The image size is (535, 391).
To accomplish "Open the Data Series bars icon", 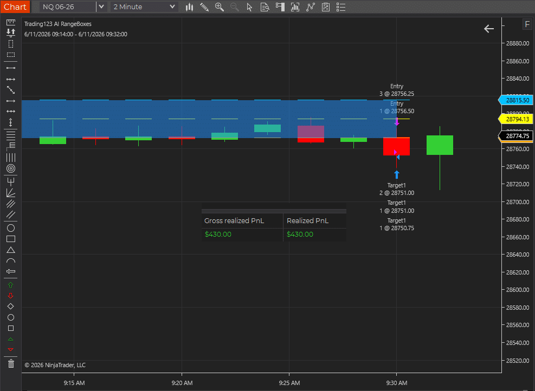I will click(295, 7).
